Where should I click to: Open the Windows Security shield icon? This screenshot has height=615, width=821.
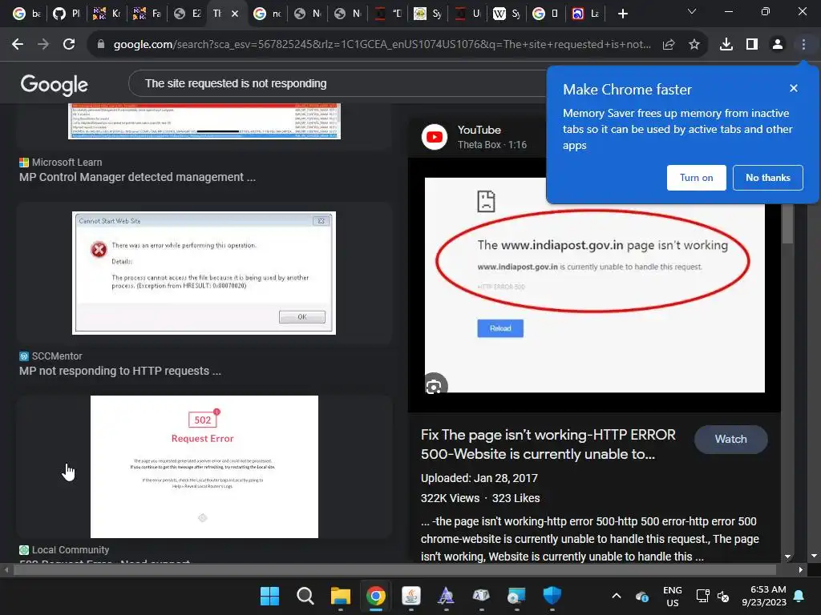552,596
